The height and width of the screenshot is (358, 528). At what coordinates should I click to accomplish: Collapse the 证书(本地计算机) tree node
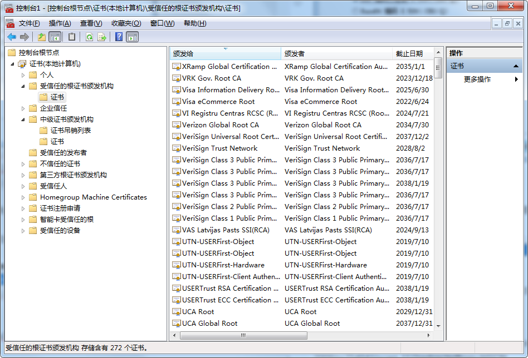(12, 64)
